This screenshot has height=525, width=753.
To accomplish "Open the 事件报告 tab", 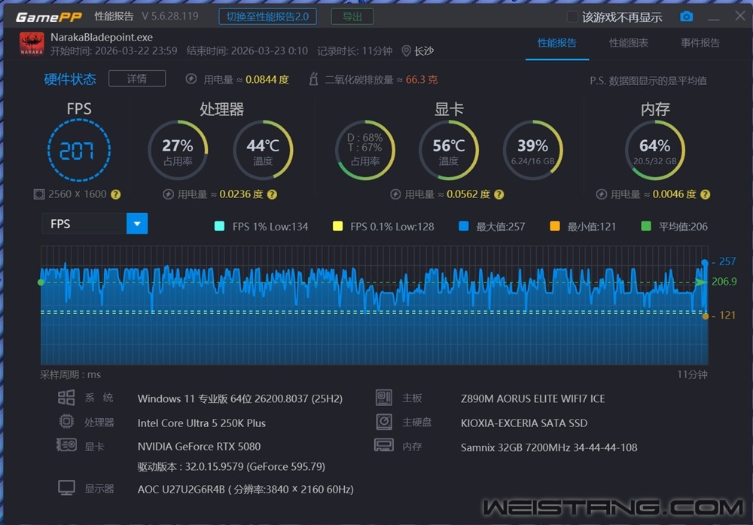I will [x=700, y=43].
